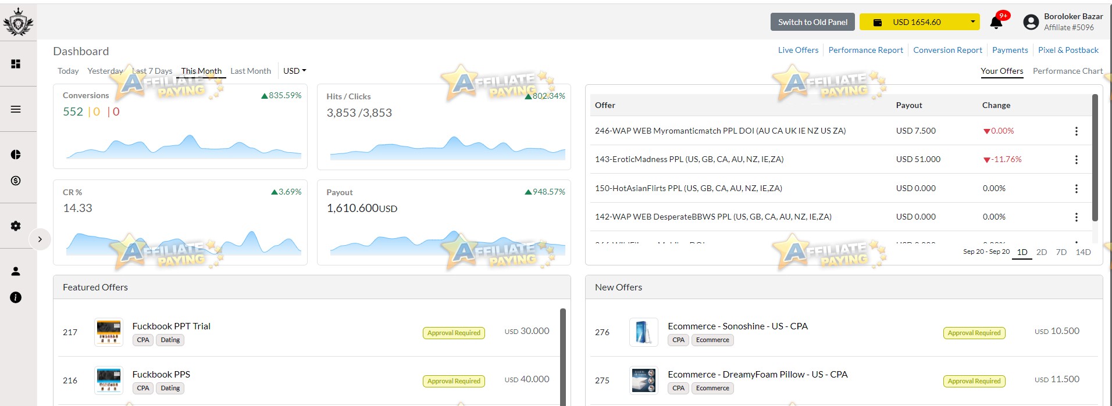The image size is (1112, 406).
Task: Select the Yesterday date filter
Action: [x=105, y=71]
